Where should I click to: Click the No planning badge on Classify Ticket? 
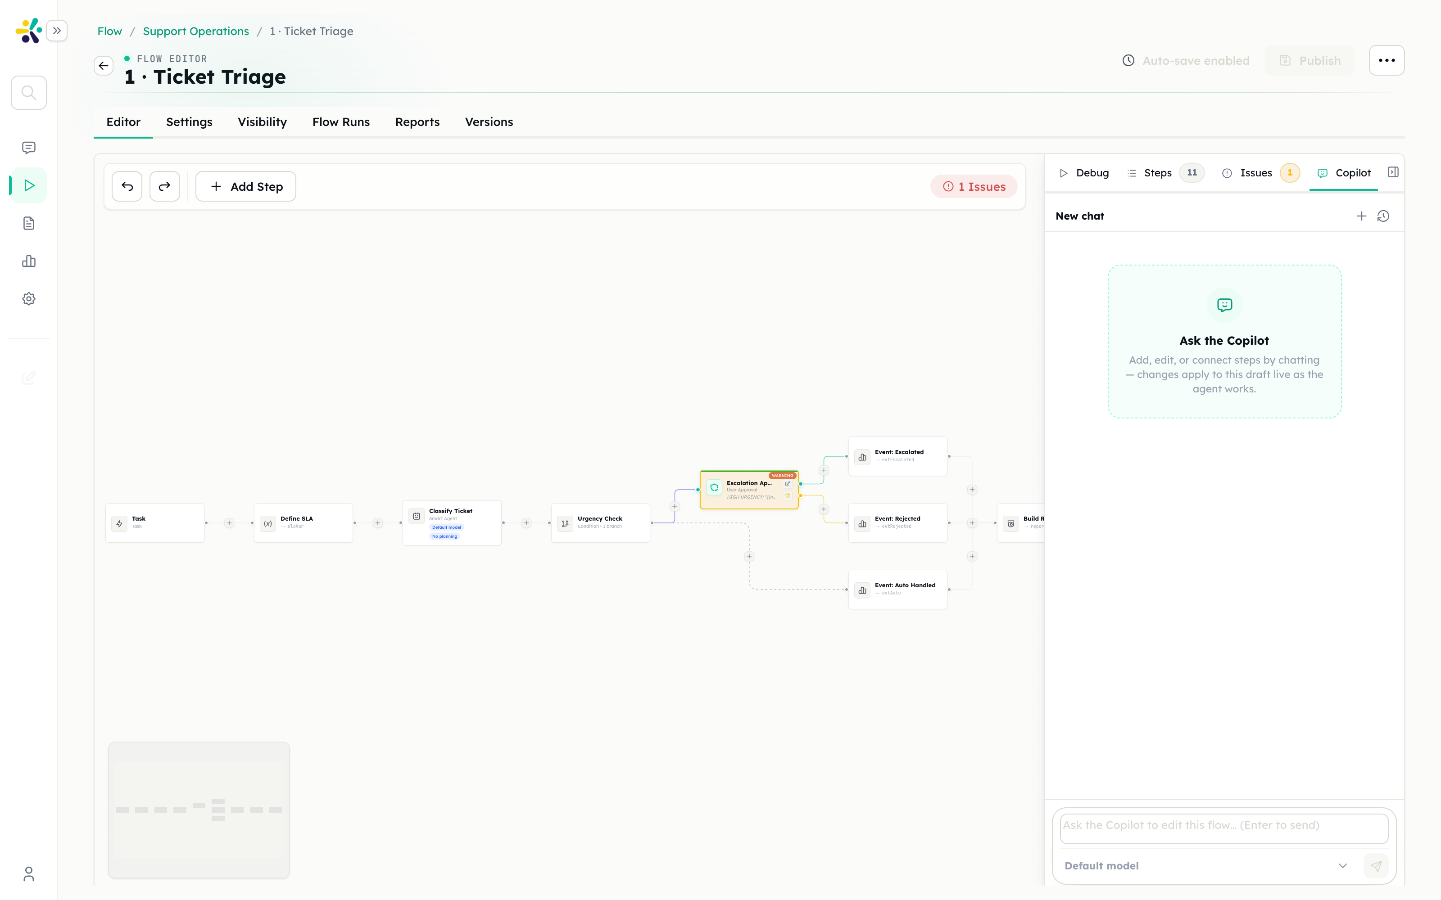click(x=445, y=536)
